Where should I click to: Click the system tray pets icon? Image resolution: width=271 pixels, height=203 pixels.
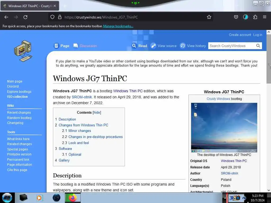234,198
